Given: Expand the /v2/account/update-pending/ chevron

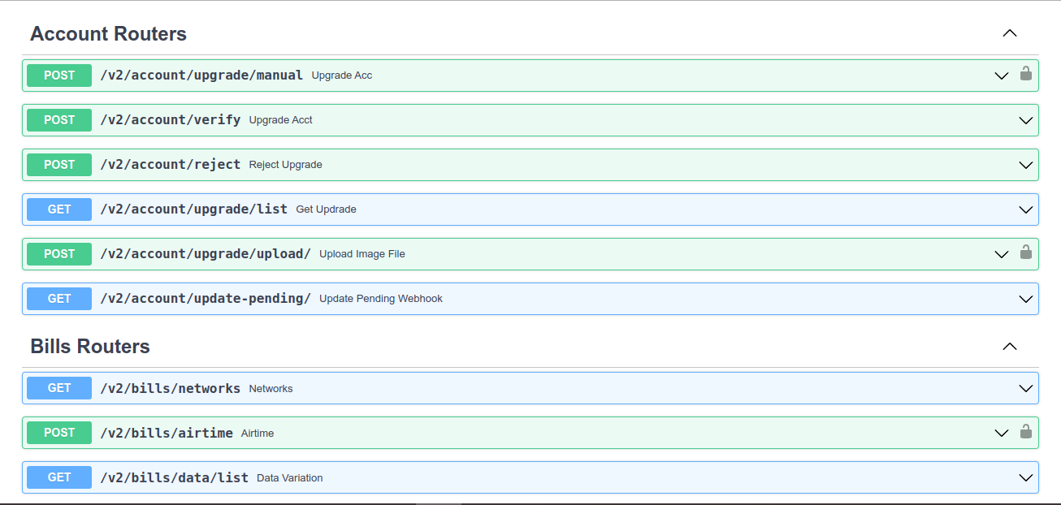Looking at the screenshot, I should point(1025,299).
